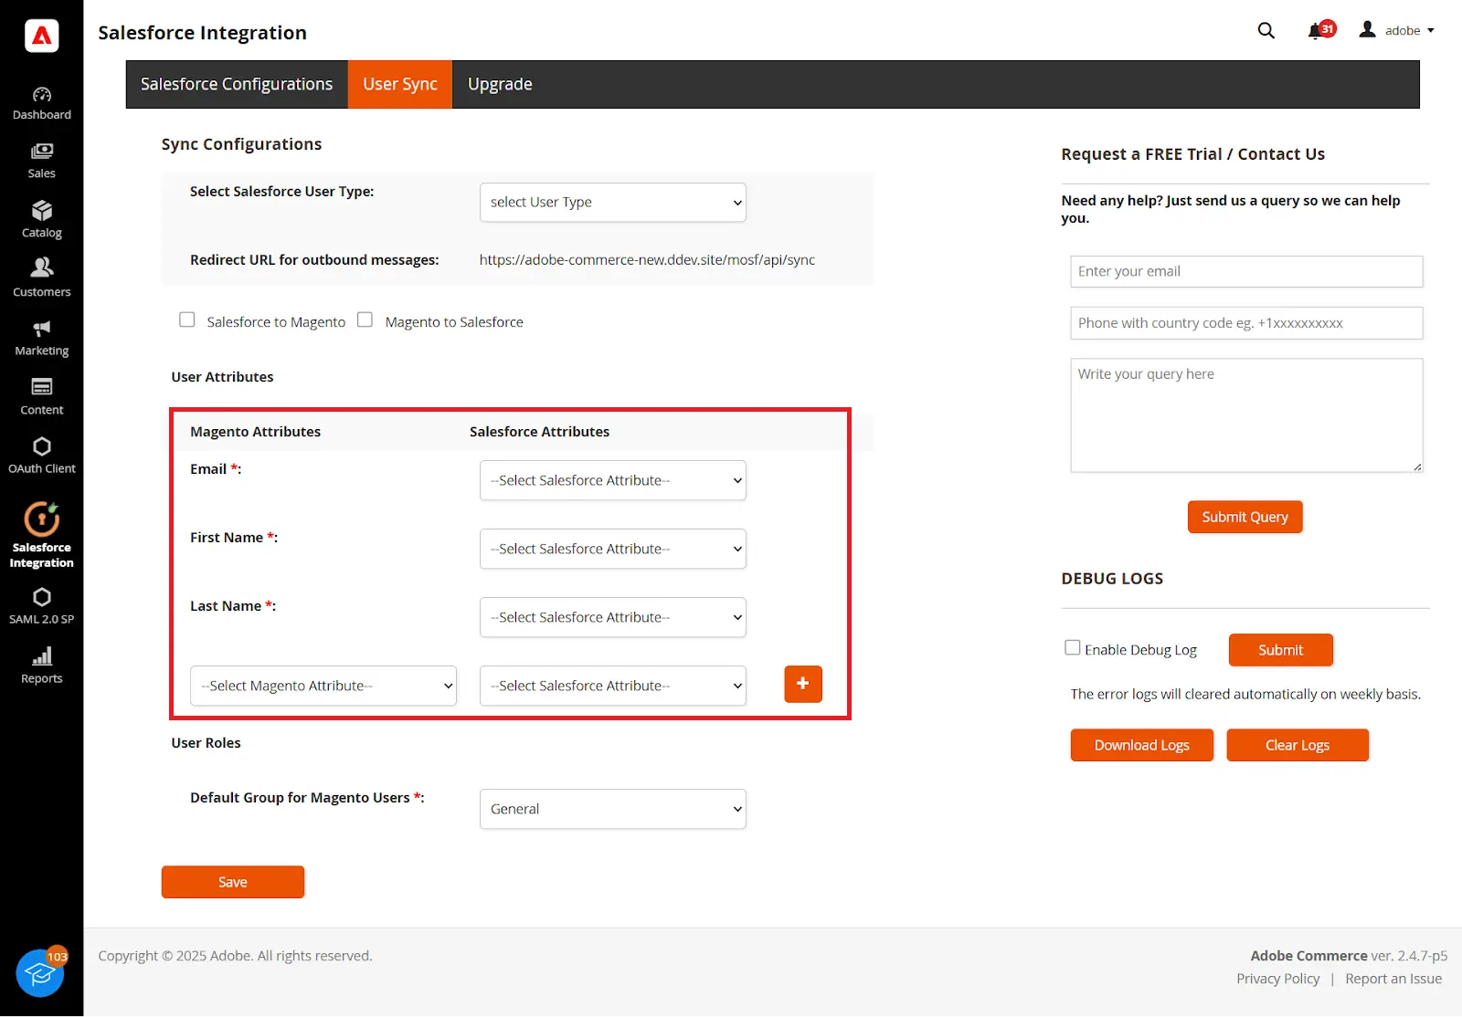
Task: Open the Customers sidebar menu
Action: 42,278
